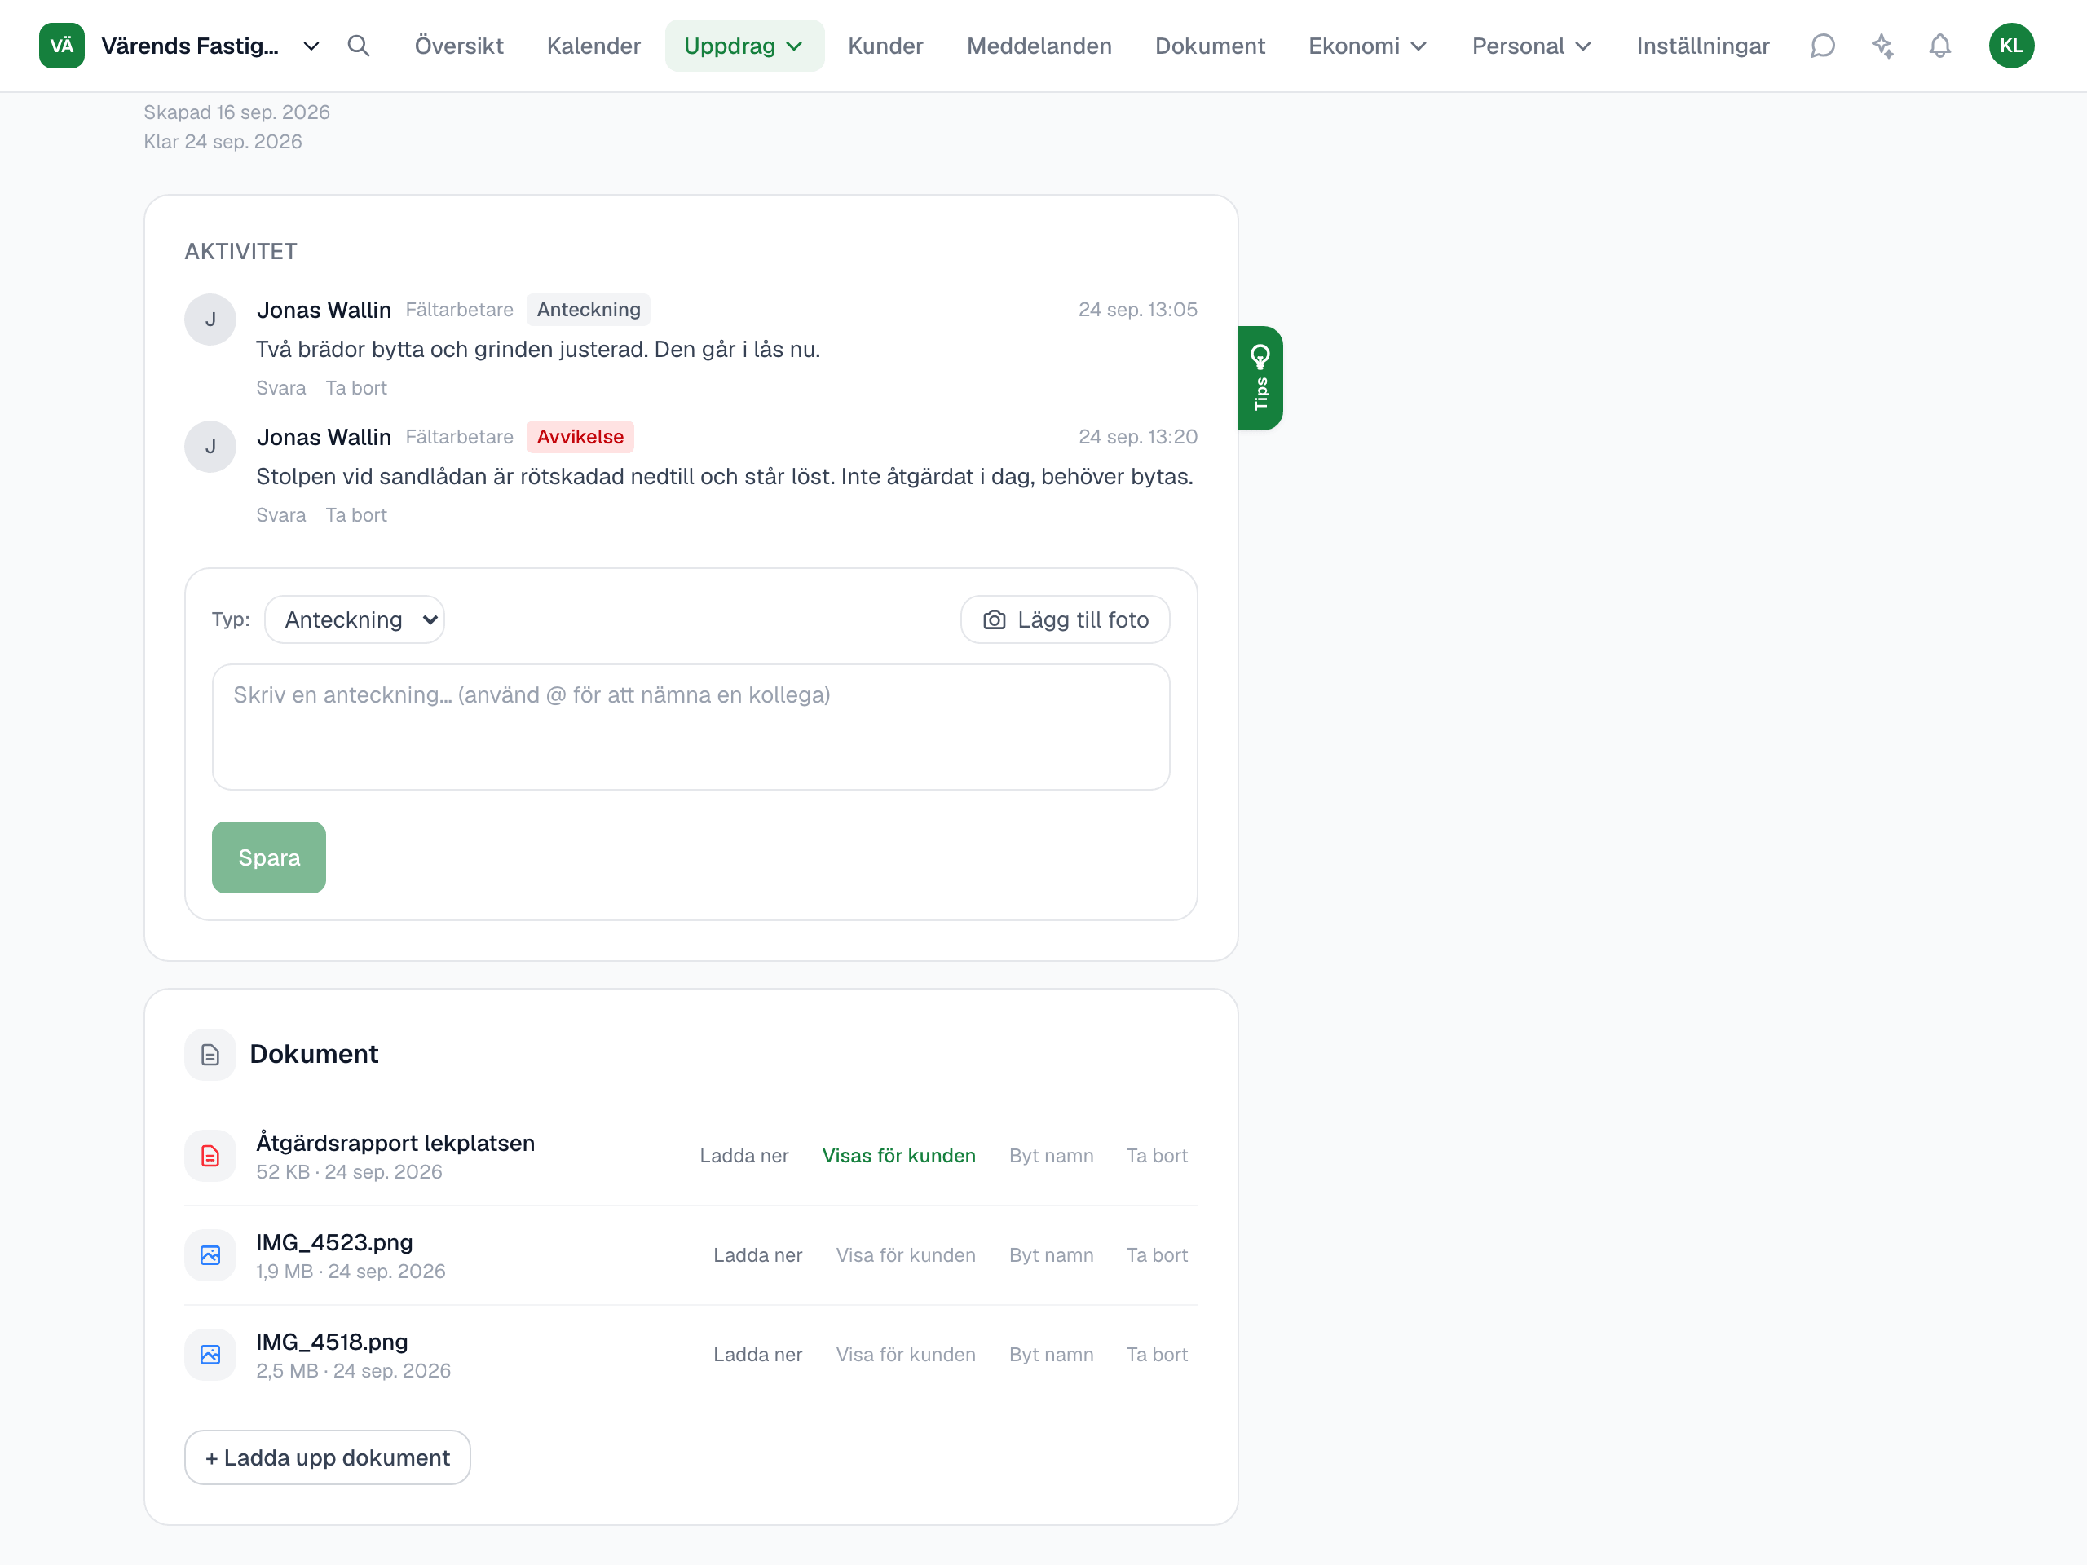Open the green Tips side tab
2087x1565 pixels.
[x=1260, y=378]
